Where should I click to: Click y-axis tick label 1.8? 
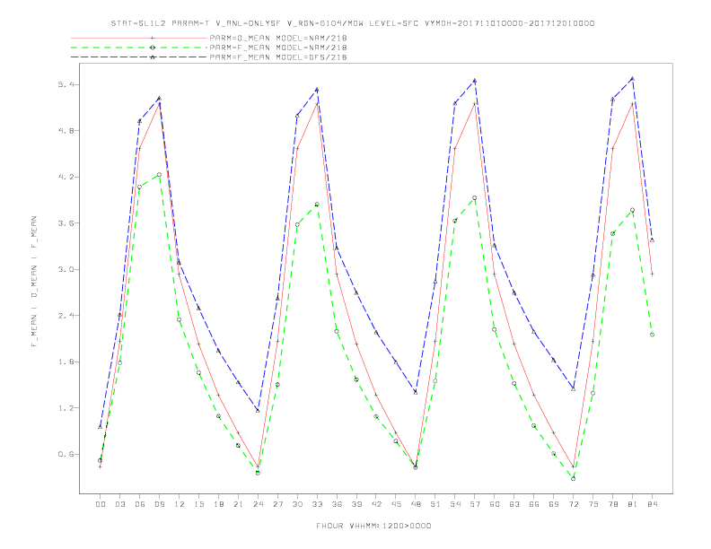65,362
